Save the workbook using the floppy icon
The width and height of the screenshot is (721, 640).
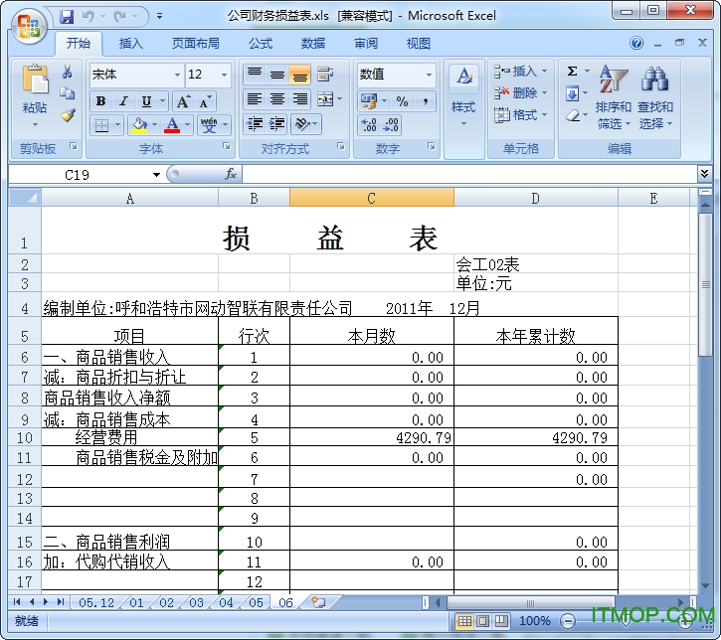67,17
